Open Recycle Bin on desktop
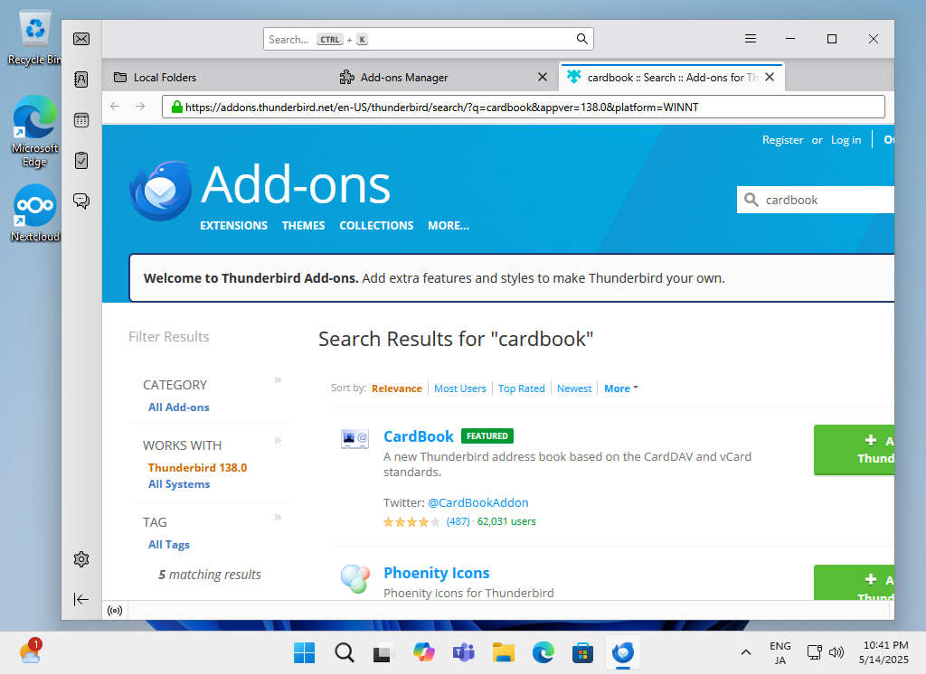Image resolution: width=926 pixels, height=674 pixels. click(34, 38)
